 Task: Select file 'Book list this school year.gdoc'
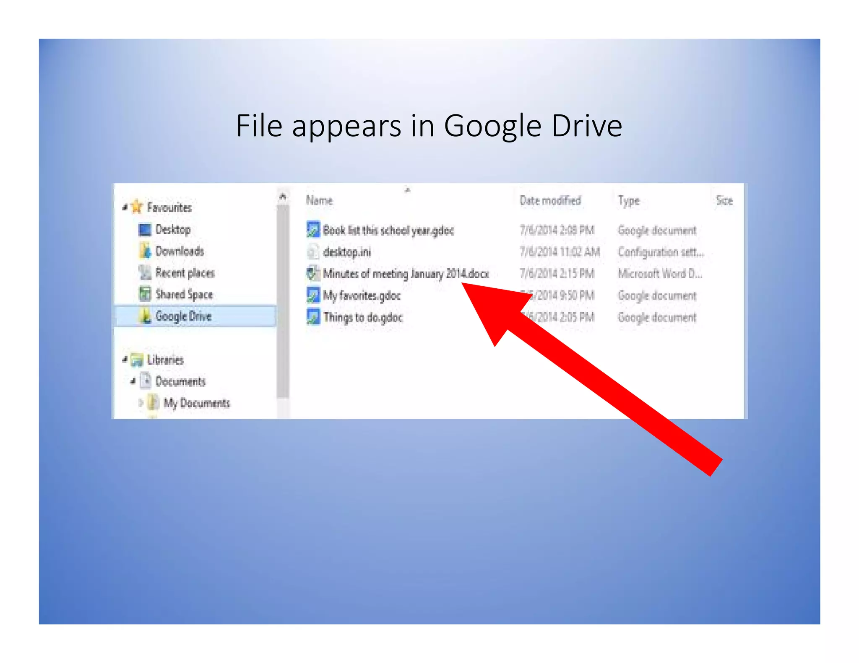pos(388,230)
